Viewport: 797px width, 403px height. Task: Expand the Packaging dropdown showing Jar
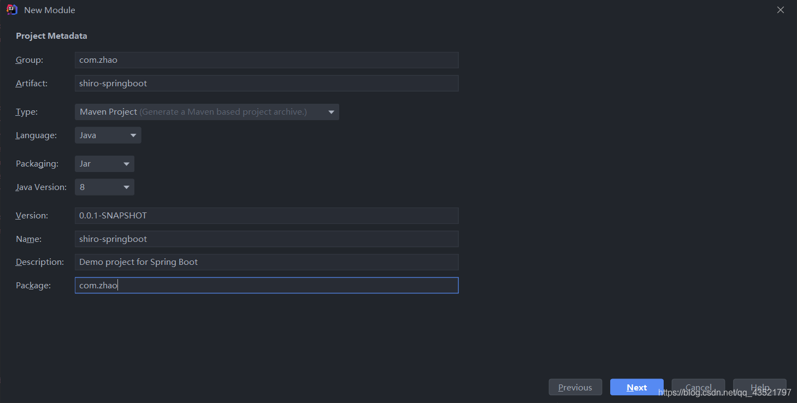(104, 164)
